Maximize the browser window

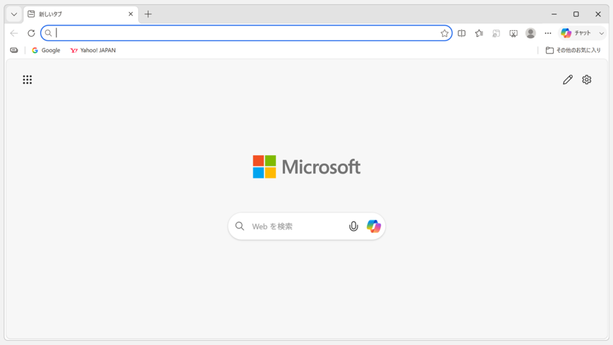[x=576, y=14]
